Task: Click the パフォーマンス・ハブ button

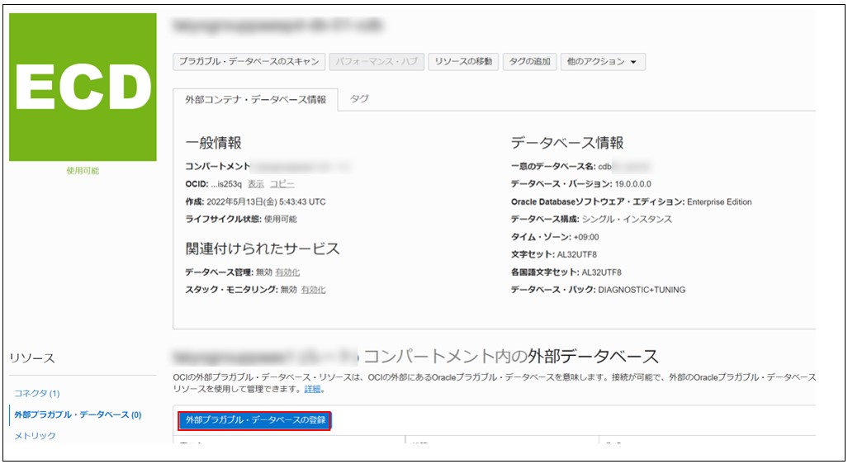Action: pos(377,62)
